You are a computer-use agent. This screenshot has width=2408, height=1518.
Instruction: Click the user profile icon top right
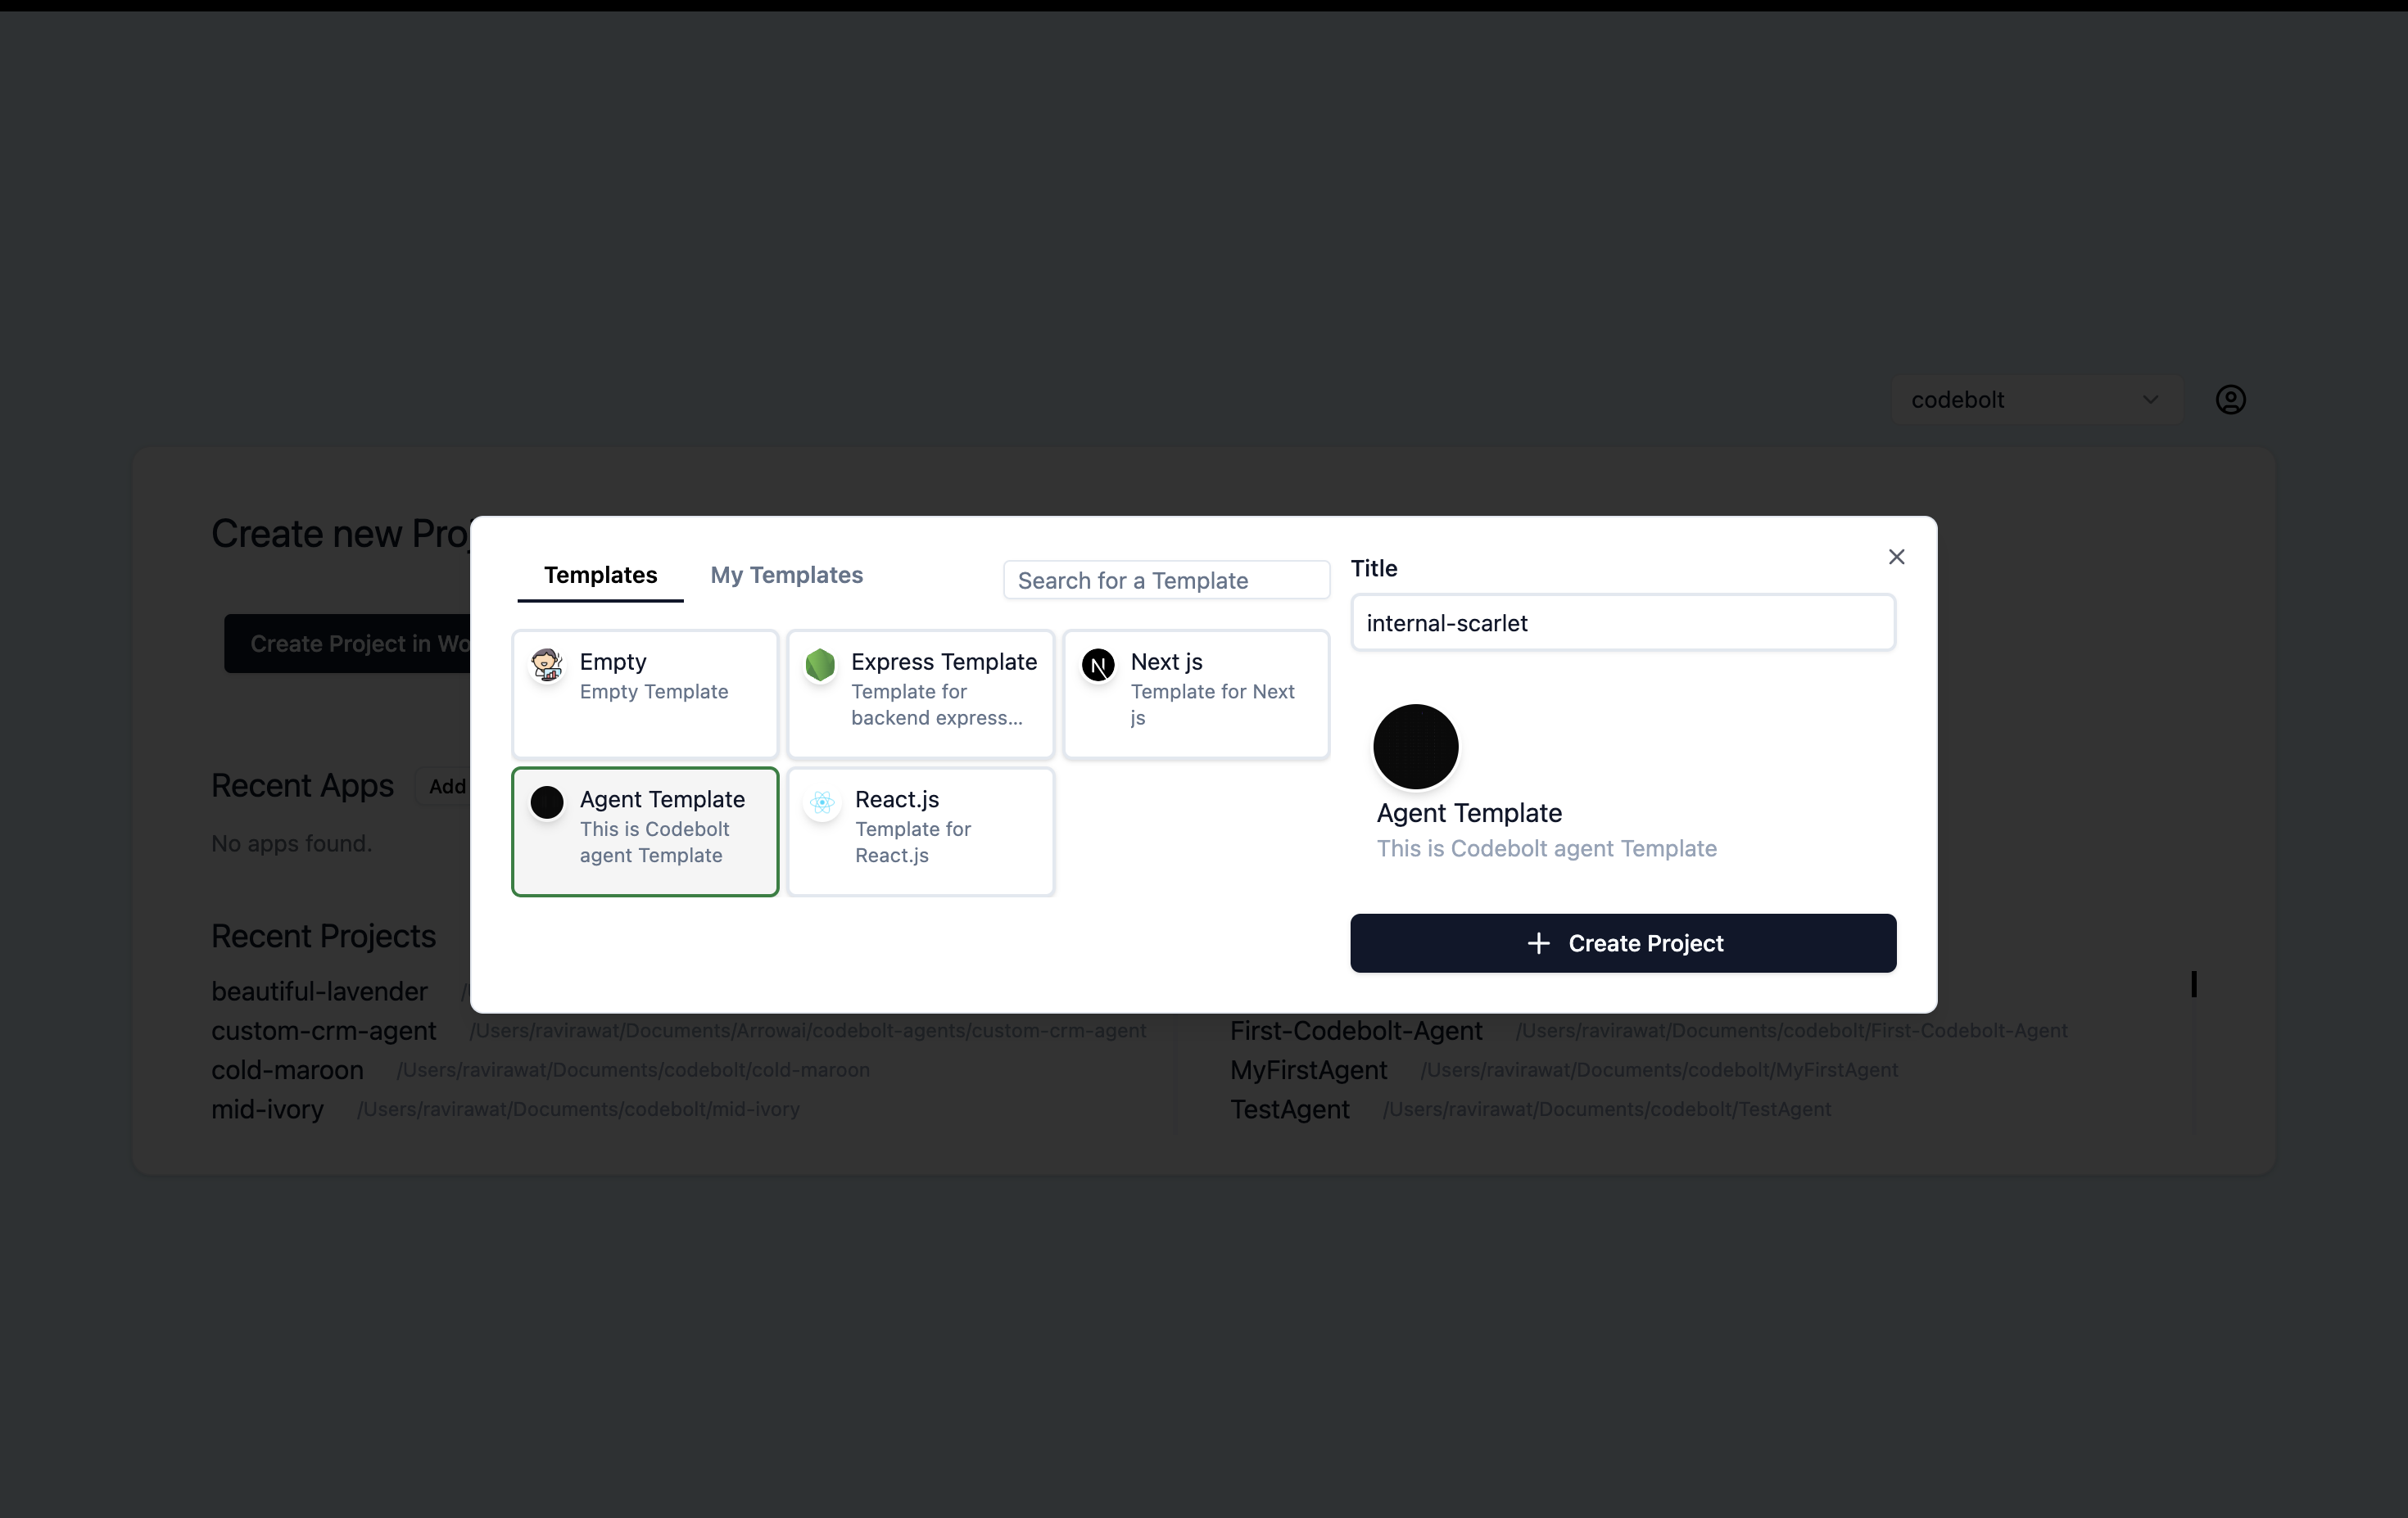pyautogui.click(x=2231, y=399)
